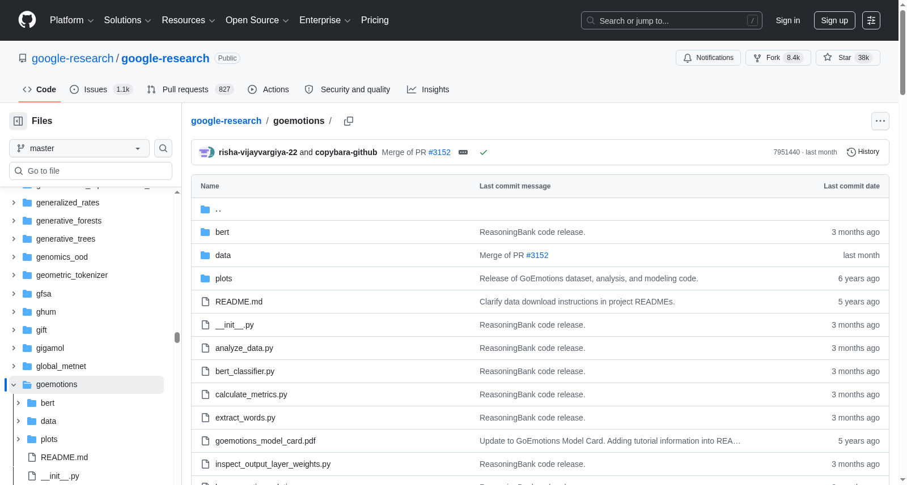The height and width of the screenshot is (485, 907).
Task: Open the Platform menu dropdown
Action: 71,20
